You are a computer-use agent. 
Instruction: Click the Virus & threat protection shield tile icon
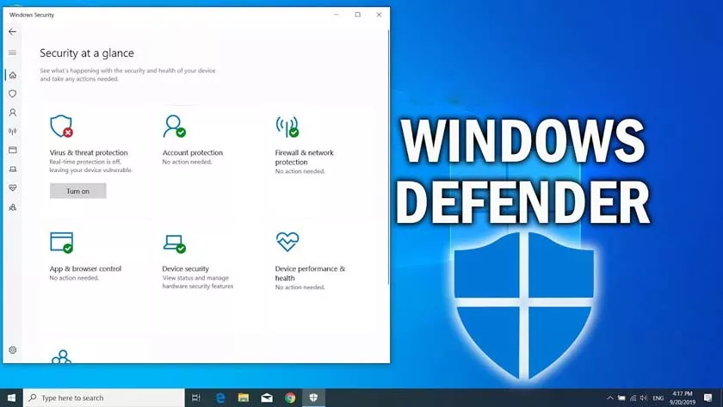(x=61, y=126)
